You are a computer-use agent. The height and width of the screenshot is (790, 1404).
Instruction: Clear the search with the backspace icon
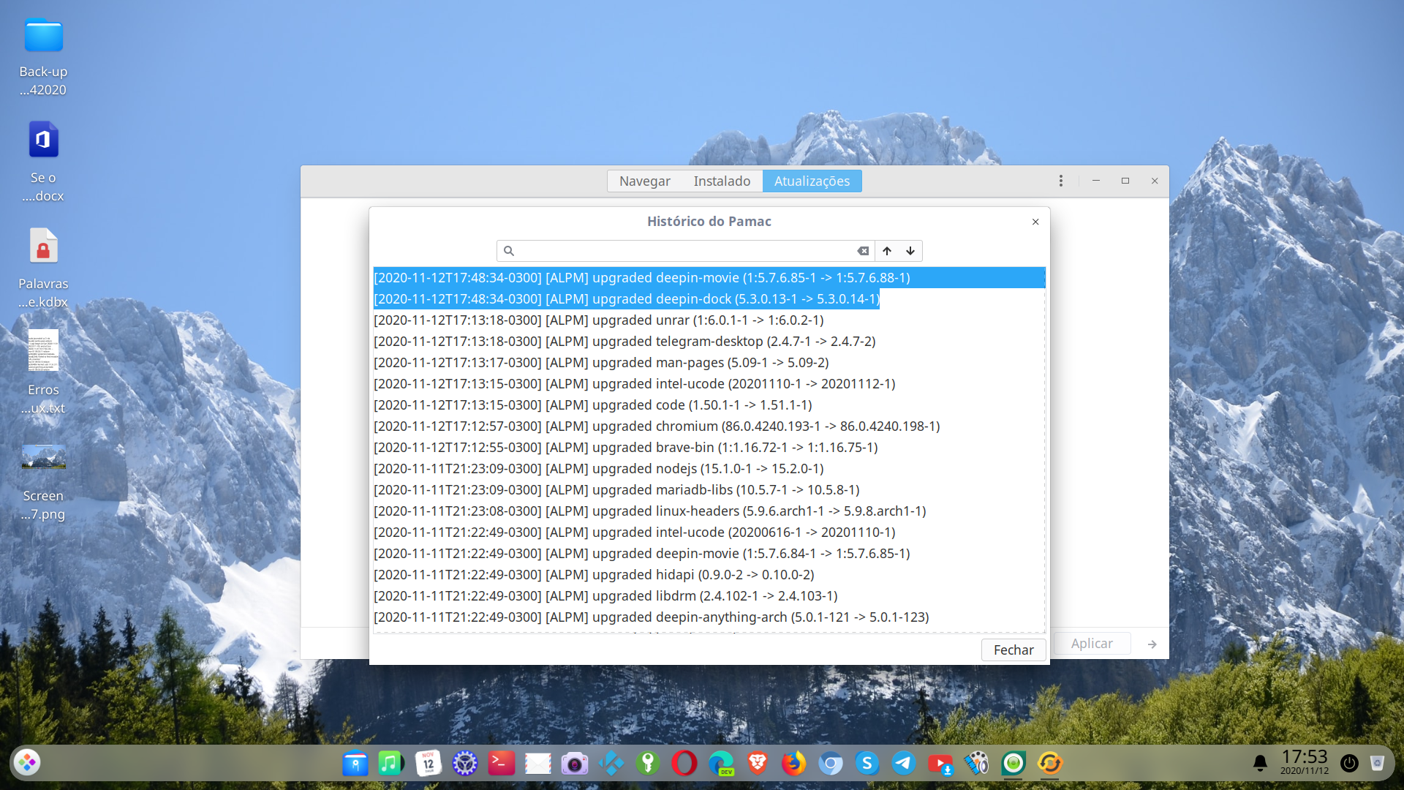pos(864,251)
